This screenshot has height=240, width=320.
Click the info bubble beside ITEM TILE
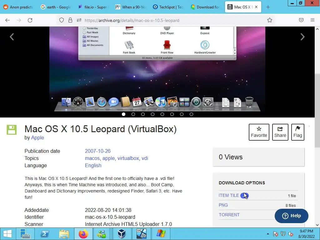coord(244,196)
